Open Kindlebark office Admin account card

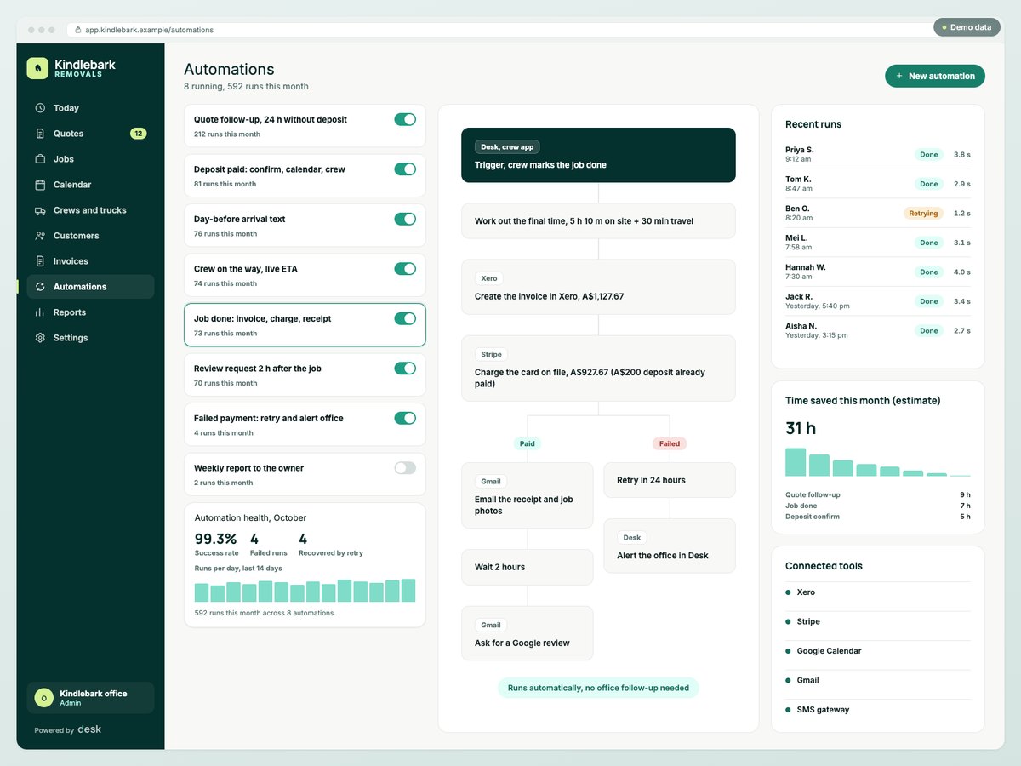pos(90,698)
